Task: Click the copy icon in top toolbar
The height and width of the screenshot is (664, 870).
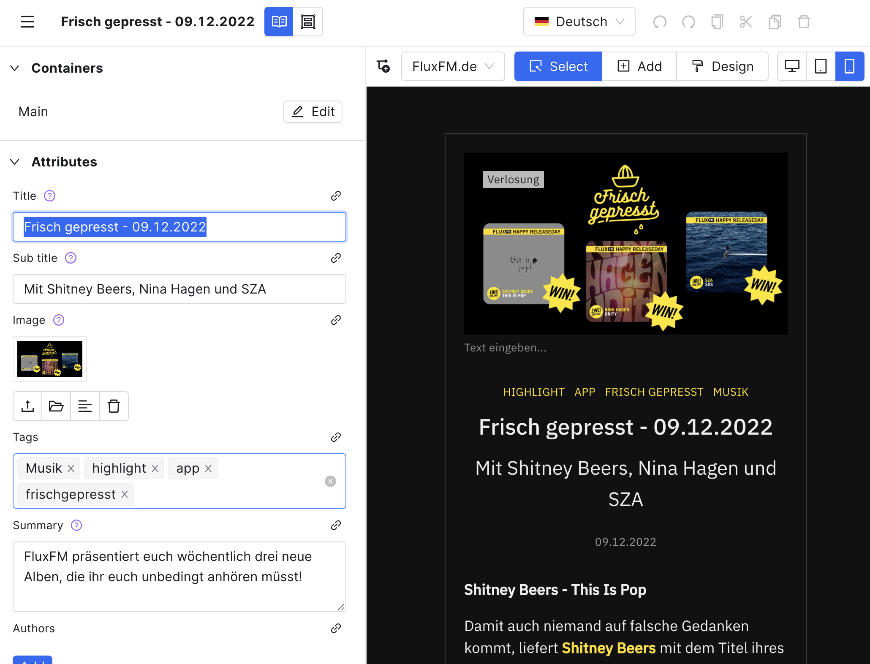Action: tap(717, 22)
